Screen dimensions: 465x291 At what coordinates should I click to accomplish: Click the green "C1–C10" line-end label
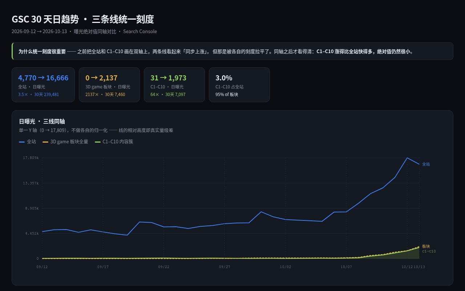(429, 251)
